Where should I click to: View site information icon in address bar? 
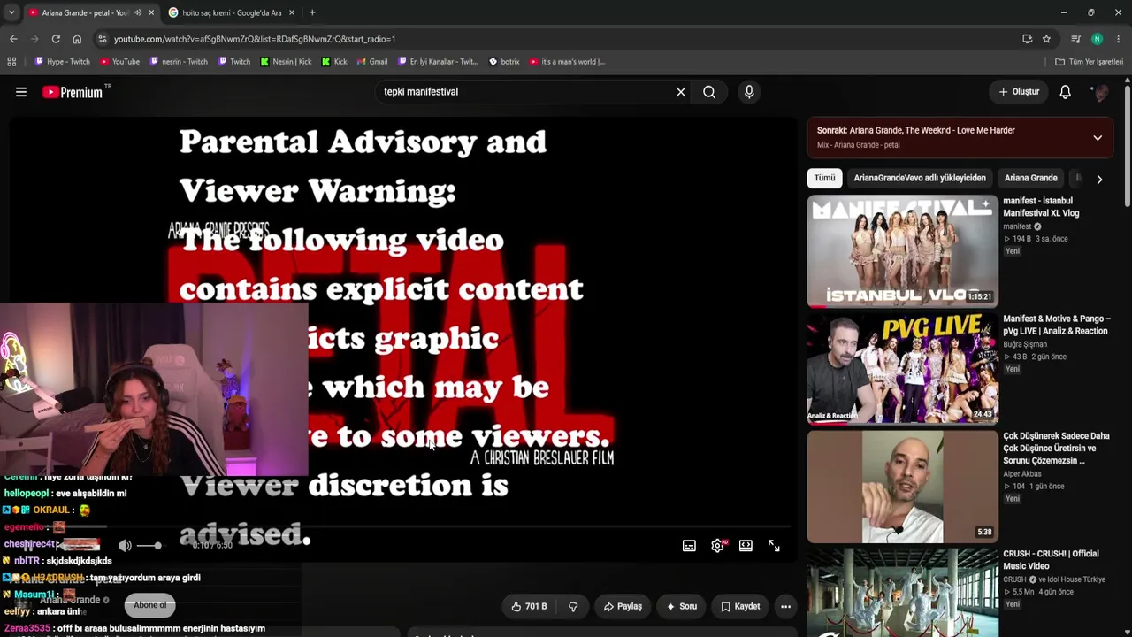pos(103,39)
